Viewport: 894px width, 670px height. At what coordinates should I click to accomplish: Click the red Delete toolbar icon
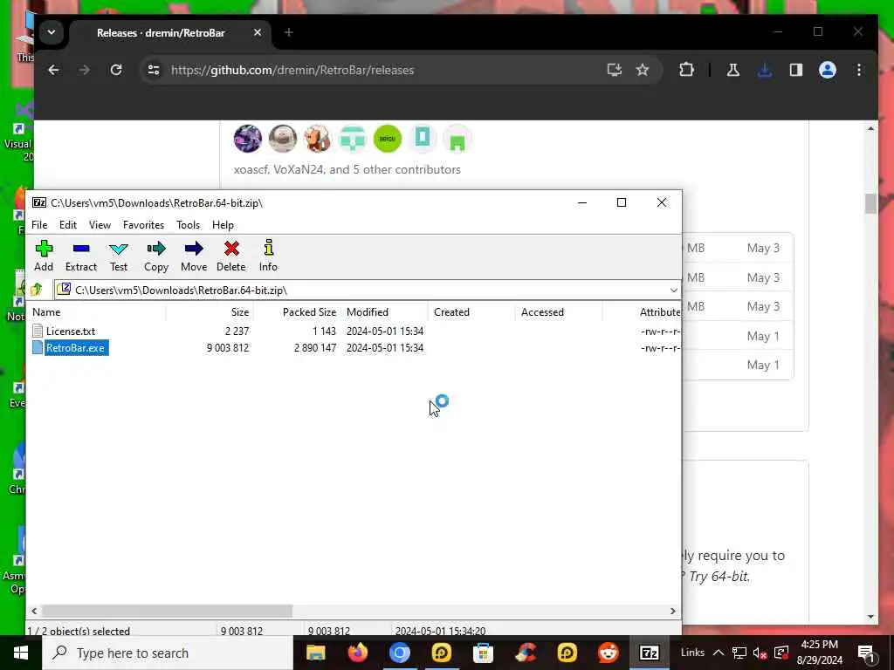click(x=230, y=256)
